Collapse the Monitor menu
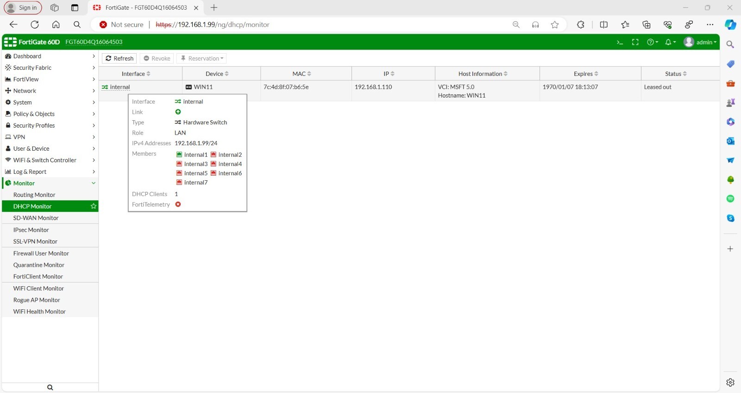Image resolution: width=741 pixels, height=393 pixels. (50, 183)
